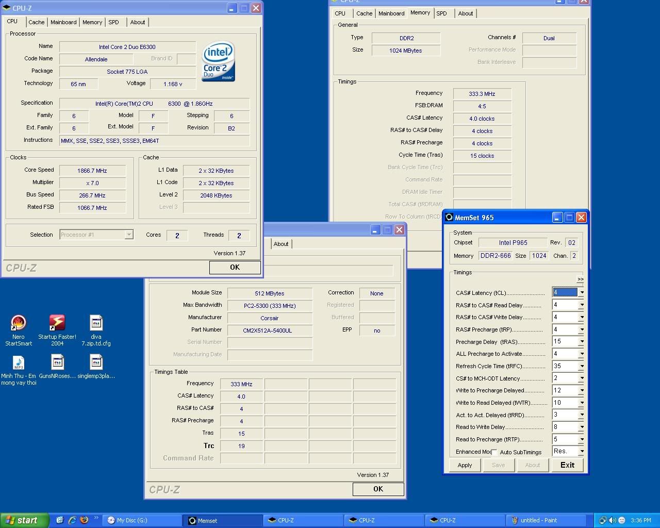Click the clock showing 3:36 PM
660x528 pixels.
(640, 520)
